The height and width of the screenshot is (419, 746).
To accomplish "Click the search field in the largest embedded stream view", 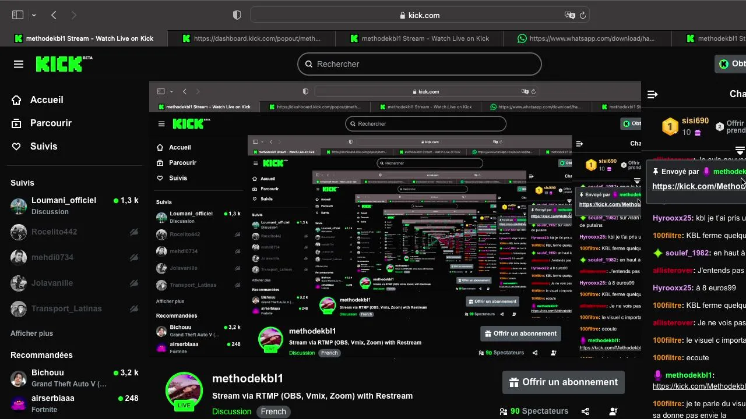I will point(425,124).
